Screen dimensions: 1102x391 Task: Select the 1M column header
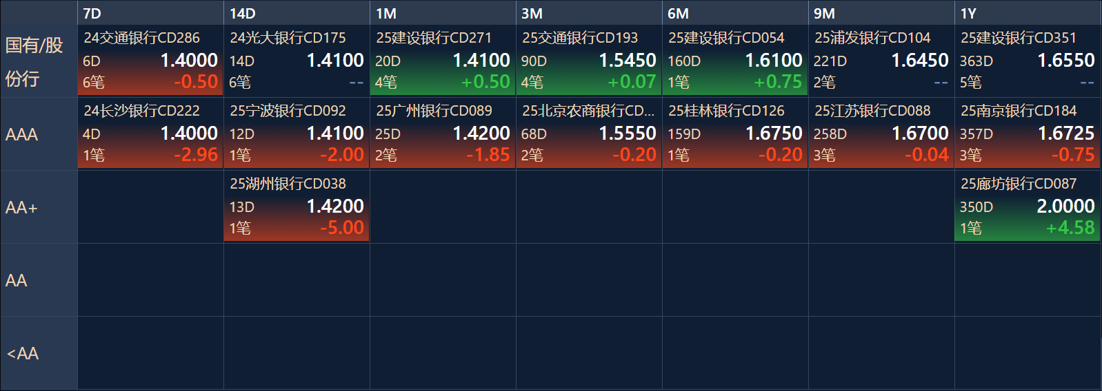[443, 13]
